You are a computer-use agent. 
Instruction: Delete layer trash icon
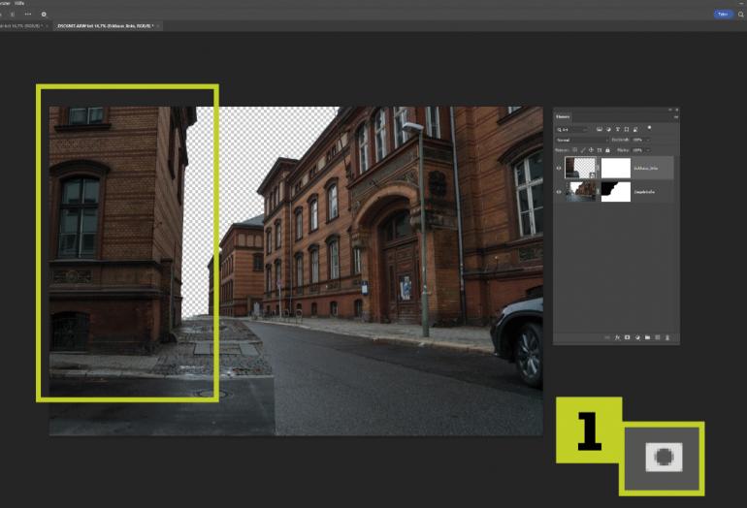click(667, 337)
